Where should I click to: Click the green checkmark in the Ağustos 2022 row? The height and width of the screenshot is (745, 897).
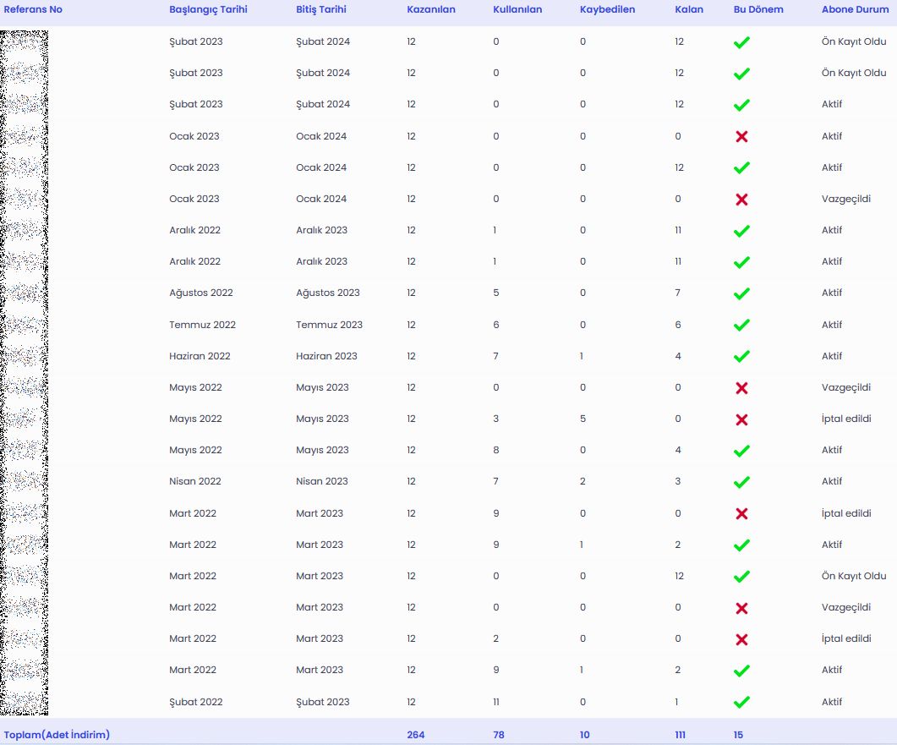click(741, 293)
